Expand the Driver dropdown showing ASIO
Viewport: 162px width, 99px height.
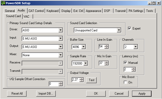coord(60,30)
